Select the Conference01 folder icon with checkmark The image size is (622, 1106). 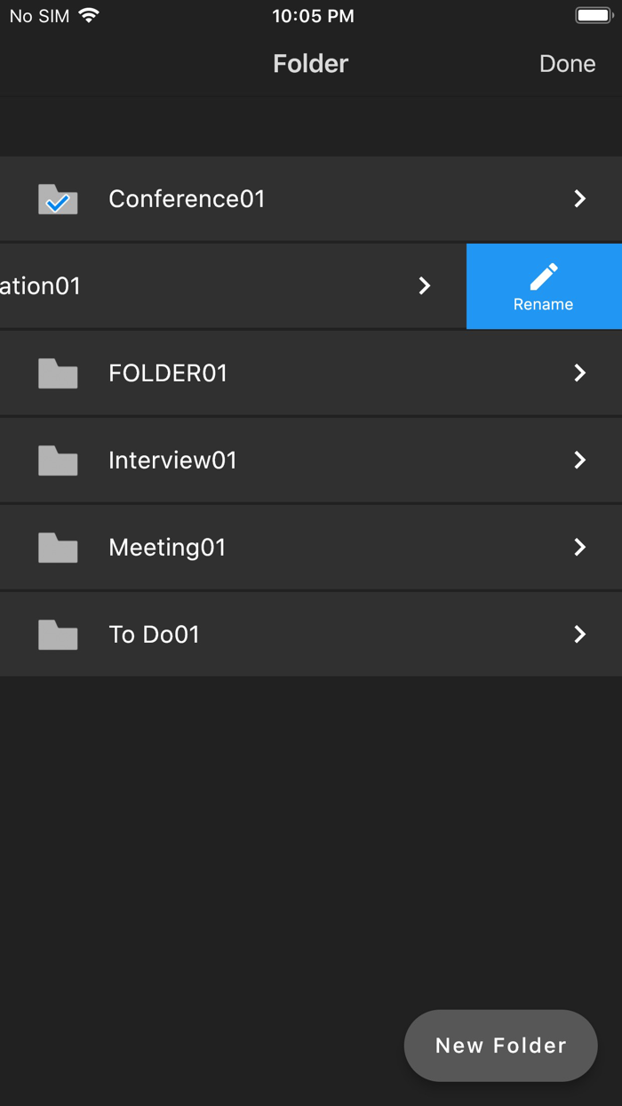(x=57, y=198)
